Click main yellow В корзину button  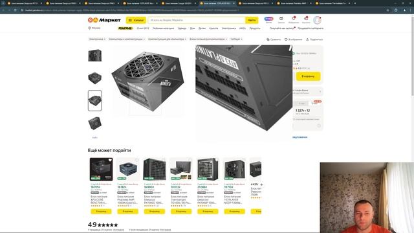pos(308,76)
